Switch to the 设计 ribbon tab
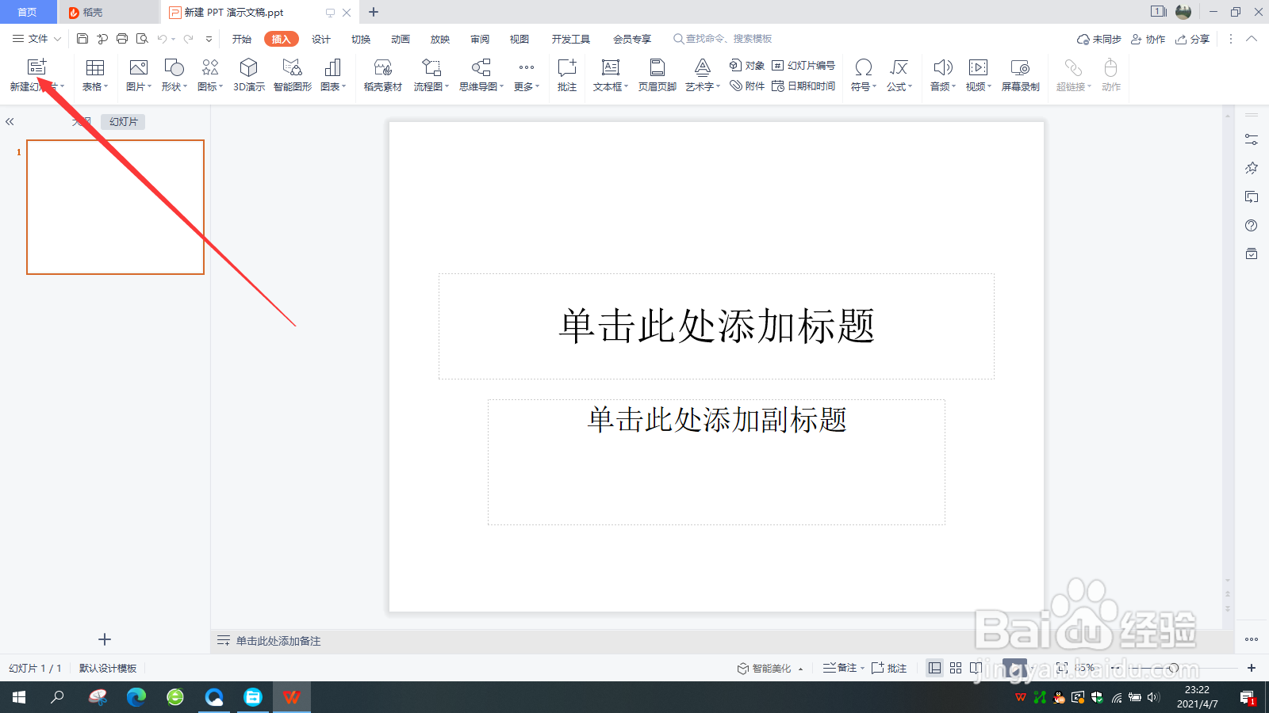 pyautogui.click(x=320, y=38)
